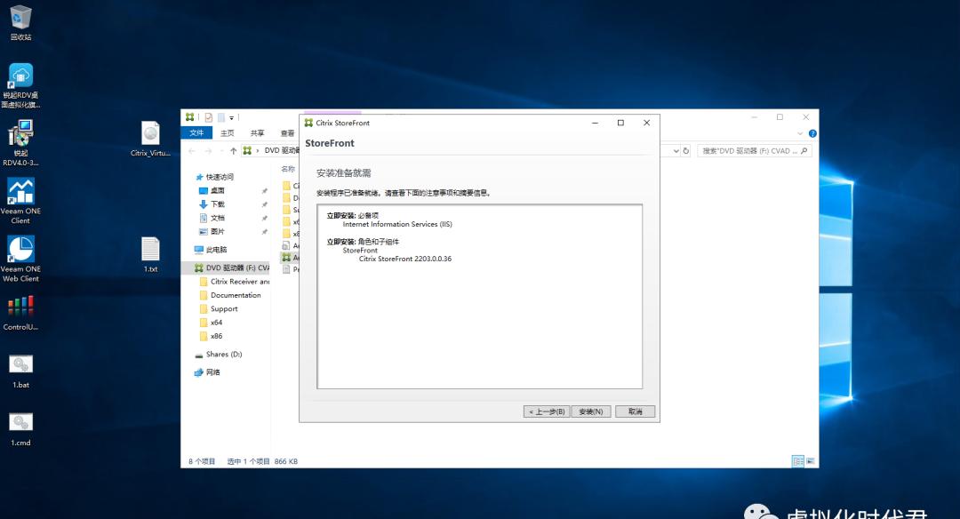Select 桌面 in quick access list
This screenshot has height=519, width=960.
tap(217, 190)
